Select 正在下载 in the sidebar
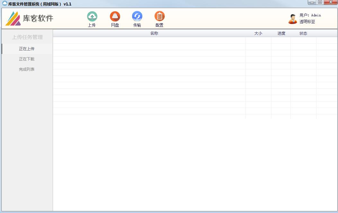This screenshot has width=338, height=213. tap(27, 59)
